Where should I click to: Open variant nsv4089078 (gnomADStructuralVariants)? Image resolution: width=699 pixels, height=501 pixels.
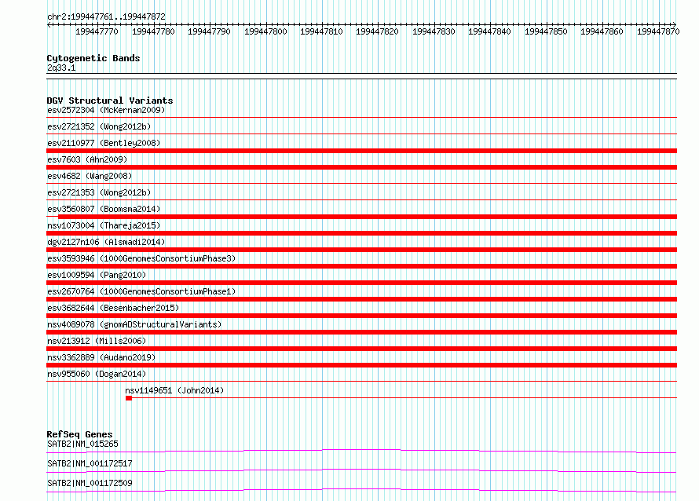[x=134, y=324]
